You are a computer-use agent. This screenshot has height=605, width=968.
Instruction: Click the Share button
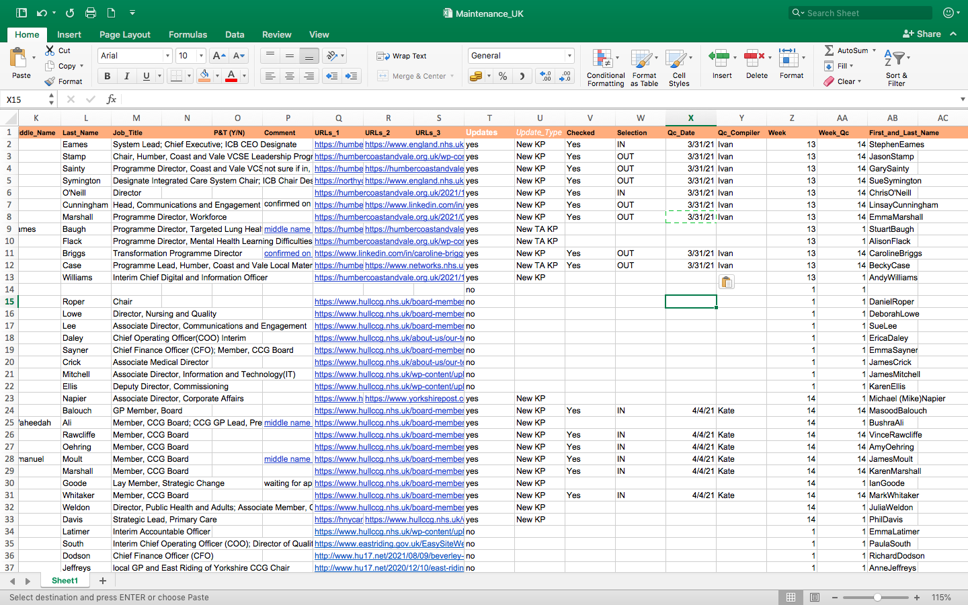(x=922, y=34)
